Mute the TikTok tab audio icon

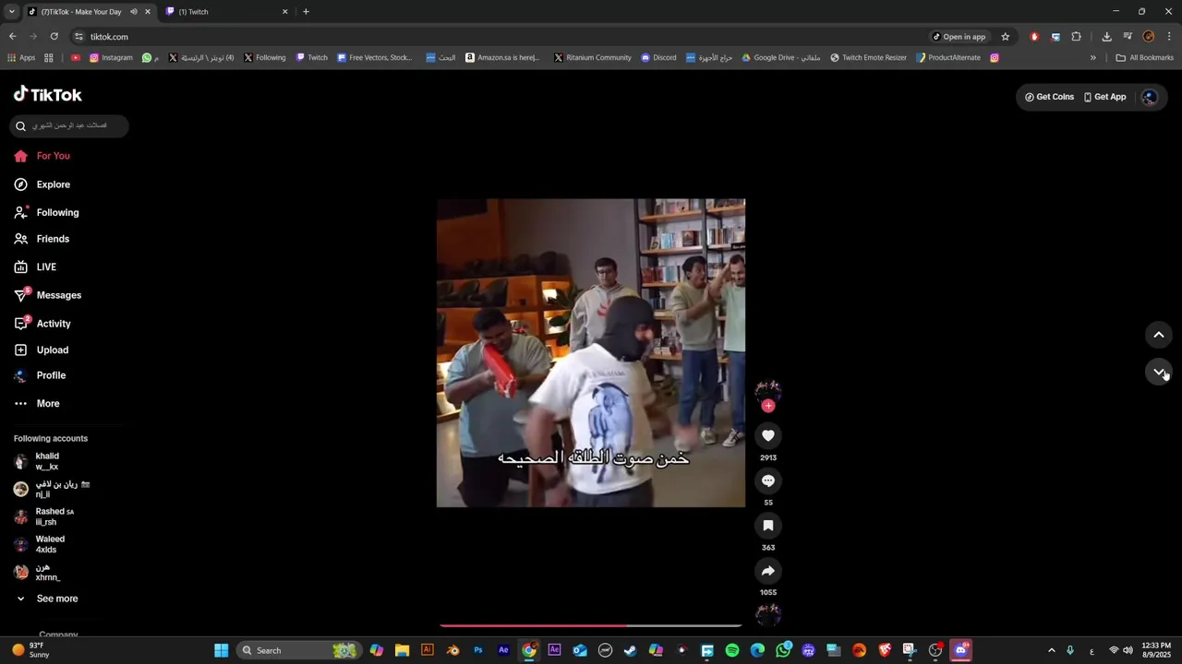click(x=133, y=12)
